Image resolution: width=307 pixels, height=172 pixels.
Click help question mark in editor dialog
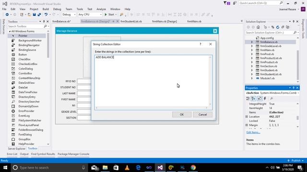tap(201, 44)
